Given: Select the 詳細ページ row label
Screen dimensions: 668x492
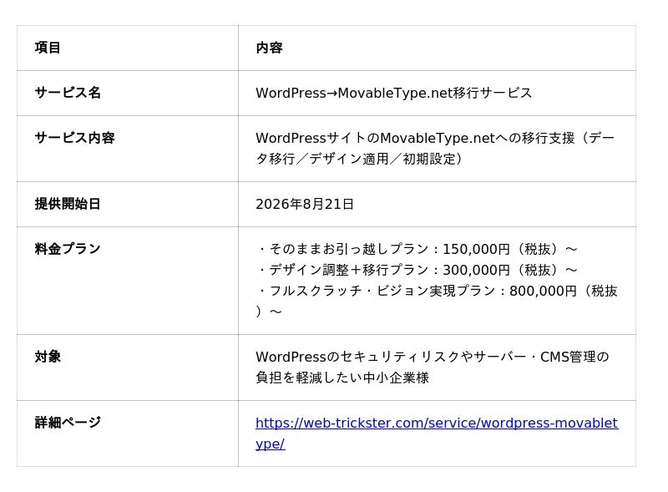Looking at the screenshot, I should tap(68, 423).
